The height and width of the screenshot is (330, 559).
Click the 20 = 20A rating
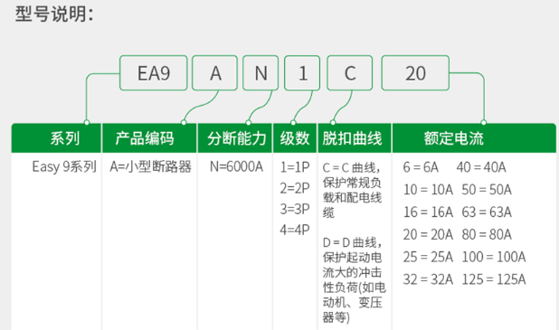pos(428,234)
